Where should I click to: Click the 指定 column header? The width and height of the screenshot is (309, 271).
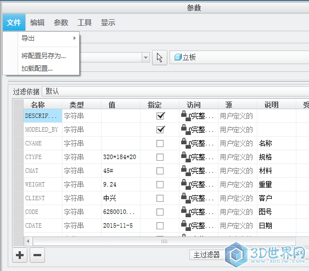point(160,105)
